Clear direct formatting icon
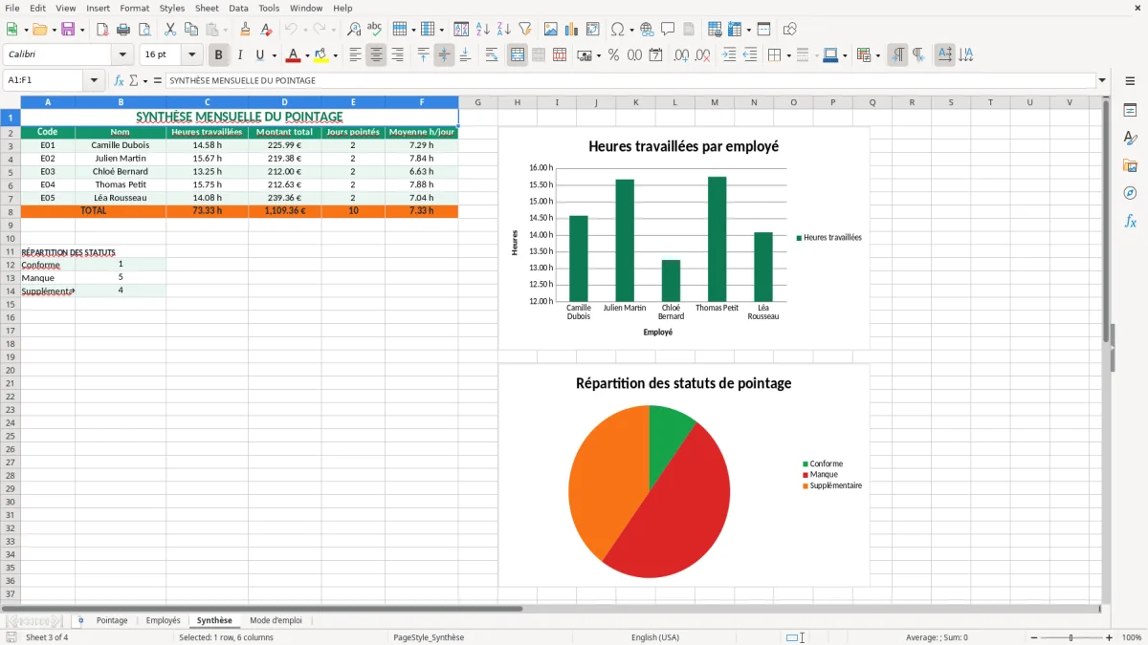This screenshot has height=645, width=1148. point(267,30)
